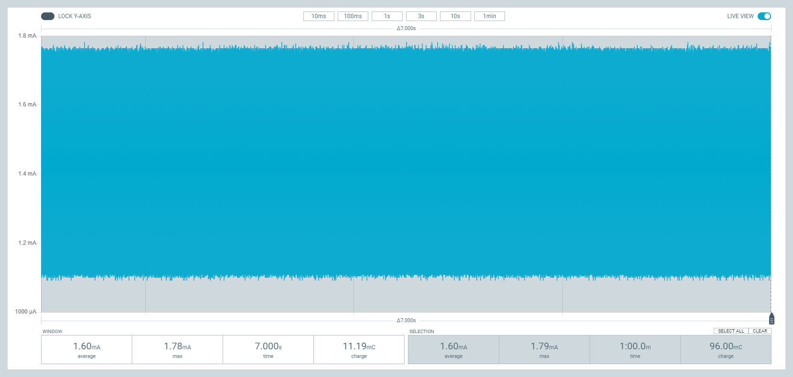Click the SELECTION section heading
Viewport: 793px width, 377px height.
click(421, 332)
